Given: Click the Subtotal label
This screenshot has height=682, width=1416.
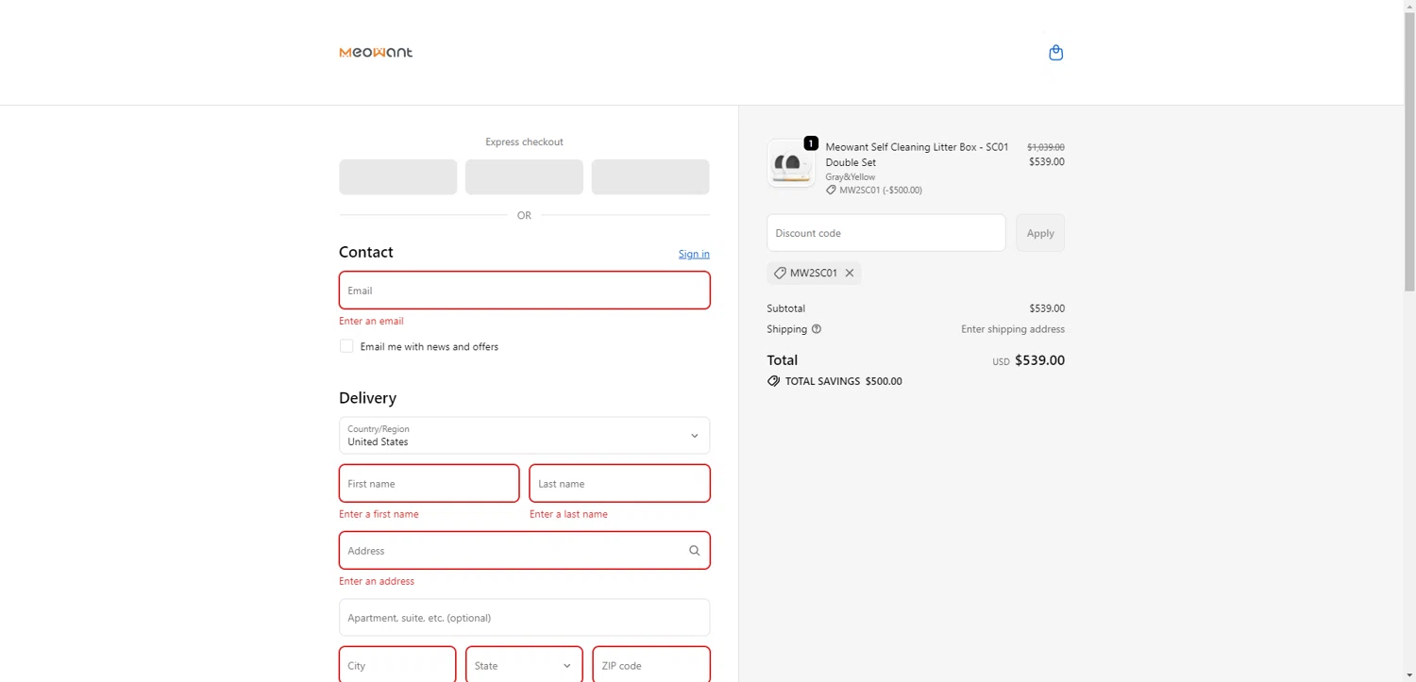Looking at the screenshot, I should tap(786, 308).
